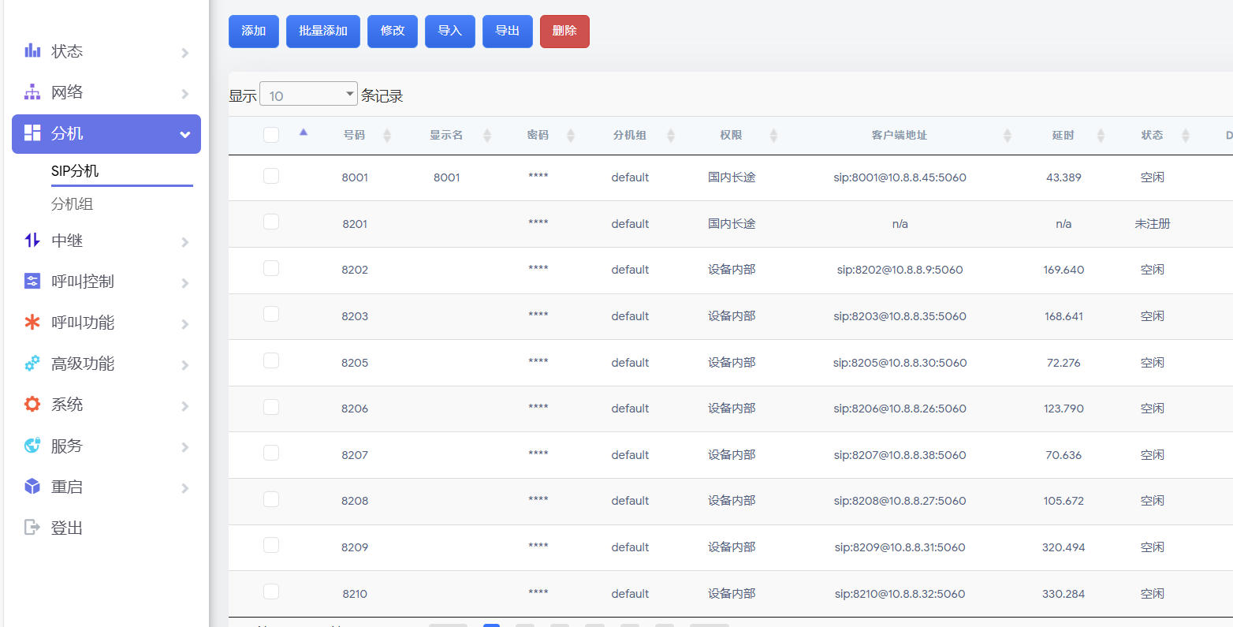Check the select-all checkbox in table header
Image resolution: width=1233 pixels, height=627 pixels.
tap(271, 135)
